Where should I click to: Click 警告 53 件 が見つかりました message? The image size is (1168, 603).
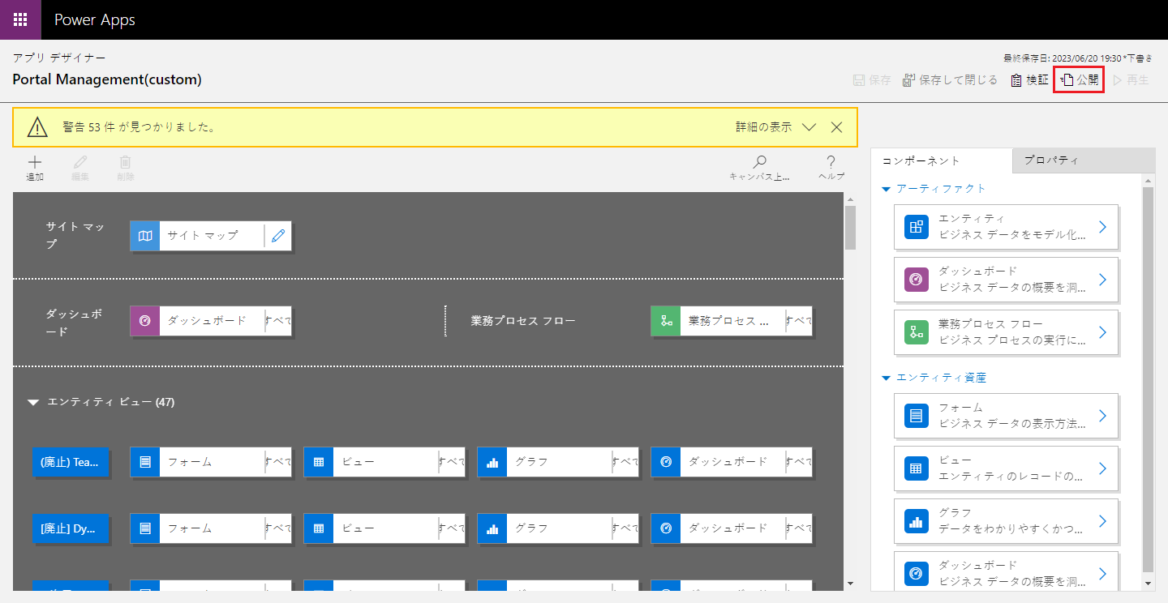click(140, 127)
